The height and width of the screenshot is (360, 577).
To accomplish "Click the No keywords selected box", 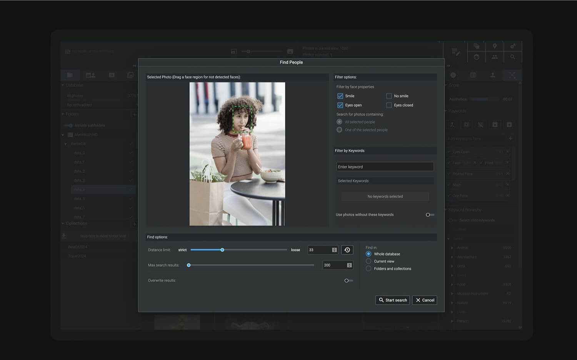I will pyautogui.click(x=385, y=197).
